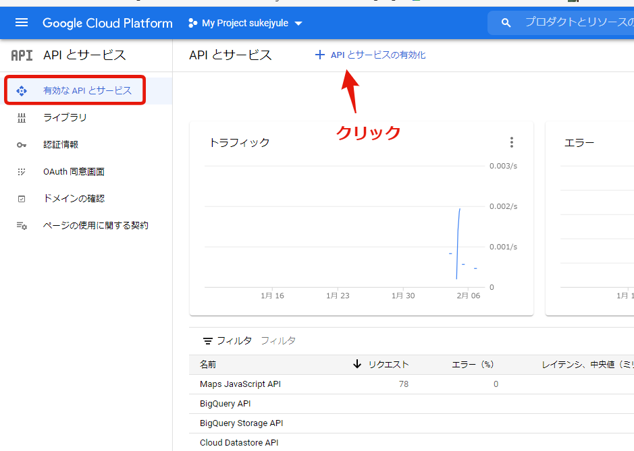Click the ドメインの確認 checkbox icon
This screenshot has width=634, height=451.
[x=22, y=199]
